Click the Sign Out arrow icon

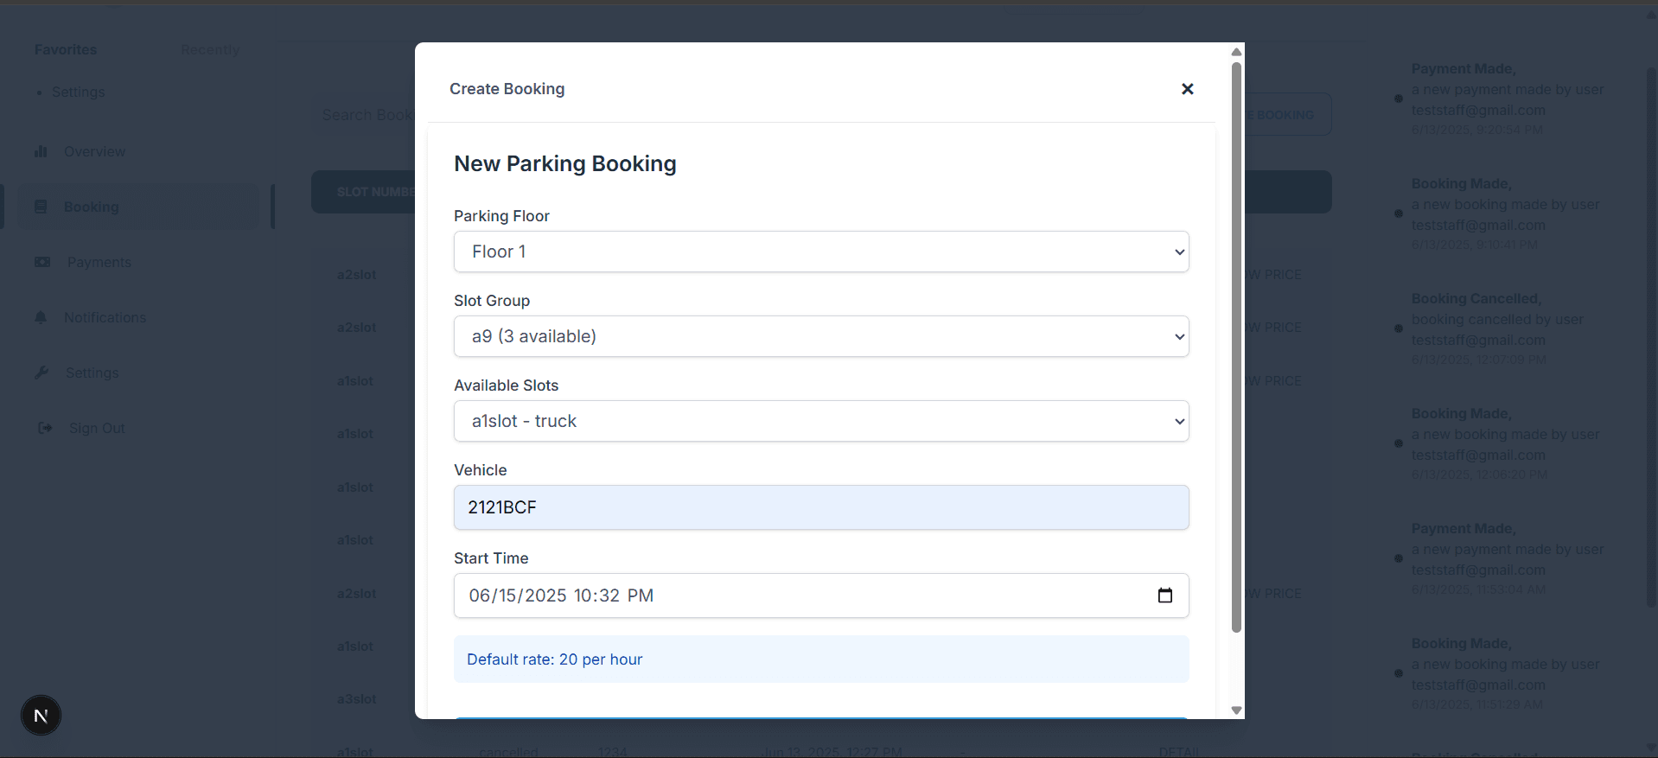45,428
